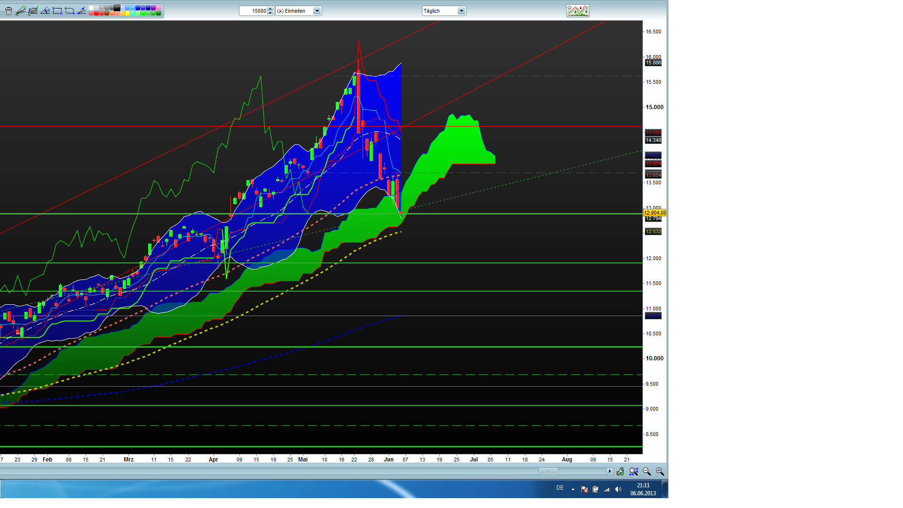
Task: Pick the yellow color swatch
Action: 127,13
